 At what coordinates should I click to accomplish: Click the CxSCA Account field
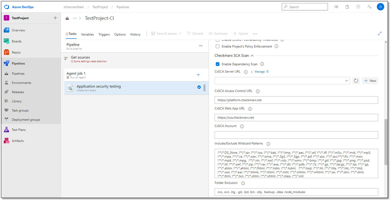coord(296,135)
